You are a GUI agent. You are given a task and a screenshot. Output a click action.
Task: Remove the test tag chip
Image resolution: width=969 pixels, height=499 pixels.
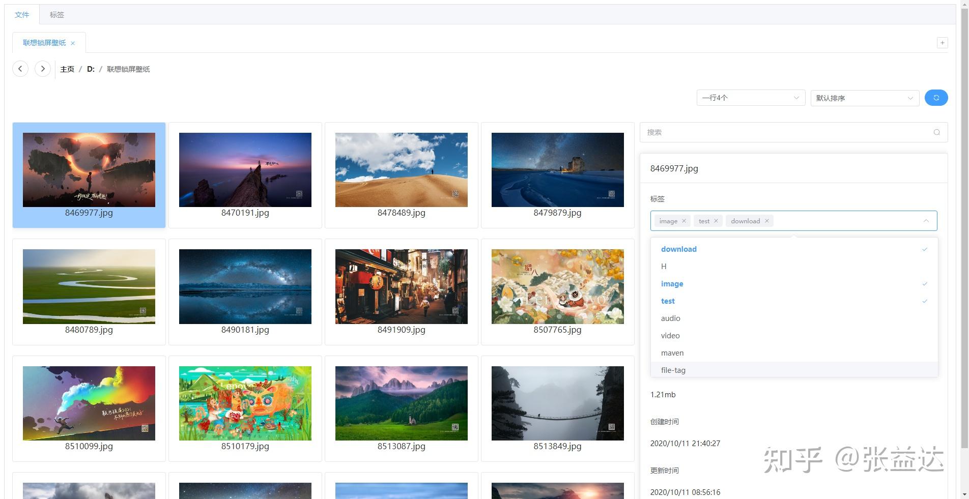pyautogui.click(x=716, y=221)
